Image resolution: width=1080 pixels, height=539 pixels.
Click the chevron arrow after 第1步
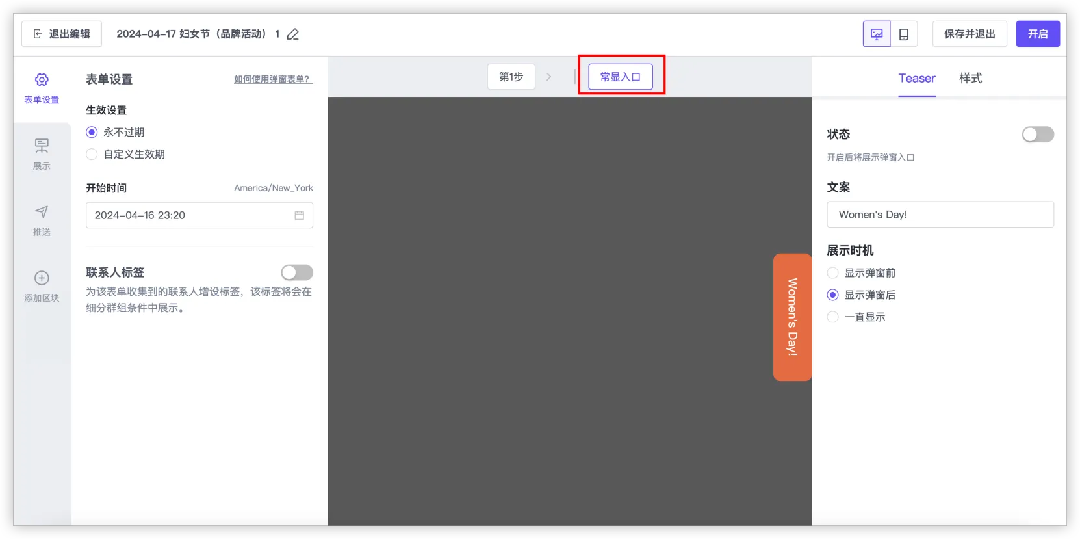(548, 77)
